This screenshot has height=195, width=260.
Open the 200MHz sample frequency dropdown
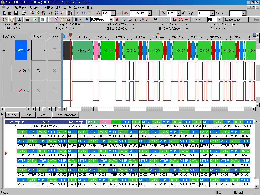[149, 13]
